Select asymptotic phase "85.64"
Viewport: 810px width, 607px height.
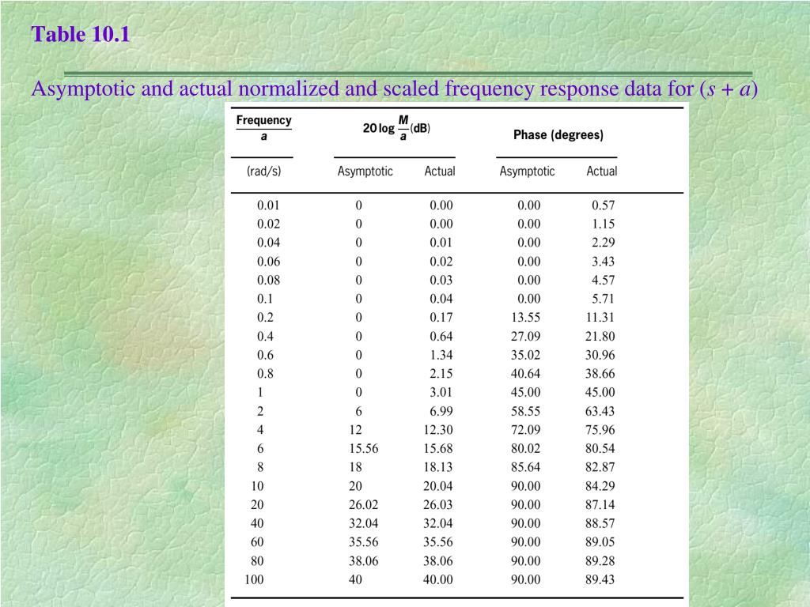point(526,466)
